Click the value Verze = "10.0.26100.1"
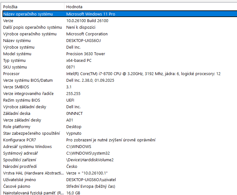 pos(87,173)
